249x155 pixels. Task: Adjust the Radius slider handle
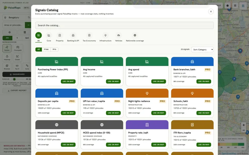[14, 79]
